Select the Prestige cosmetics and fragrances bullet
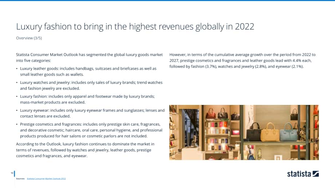335x188 pixels. tap(91, 130)
